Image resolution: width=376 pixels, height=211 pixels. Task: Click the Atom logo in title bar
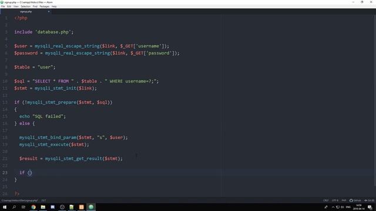(x=2, y=2)
